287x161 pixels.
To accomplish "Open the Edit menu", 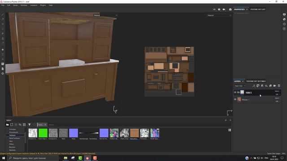I will (9, 5).
